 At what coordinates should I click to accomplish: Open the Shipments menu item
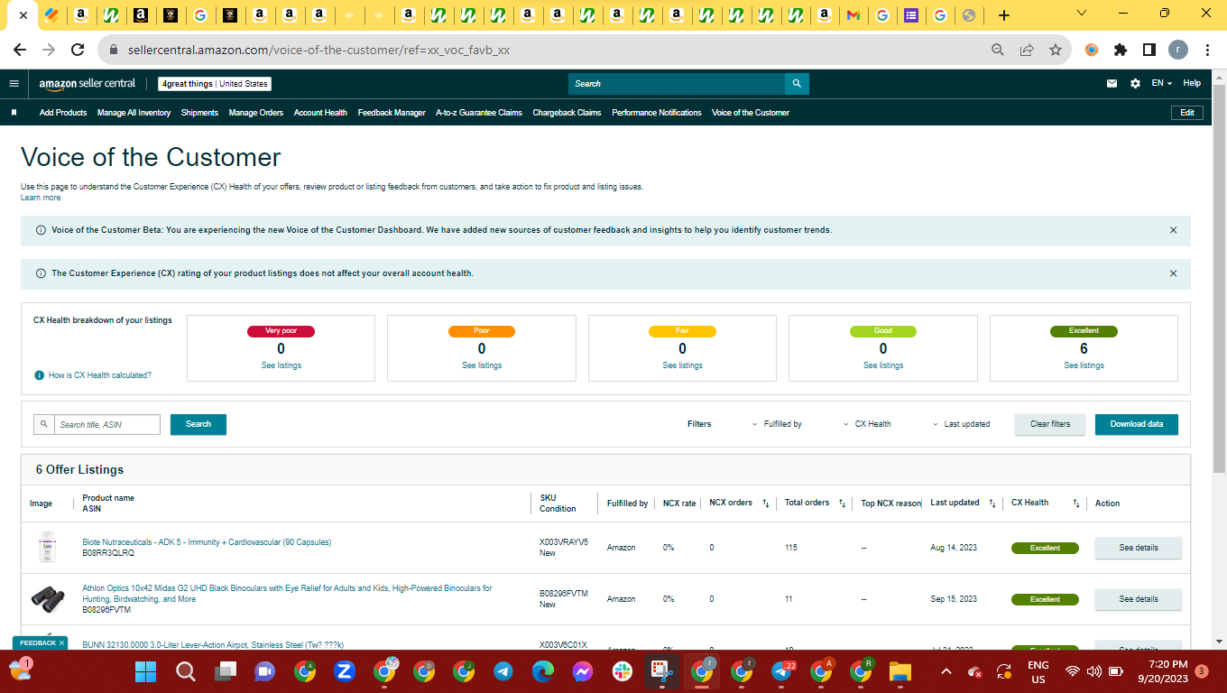coord(199,113)
